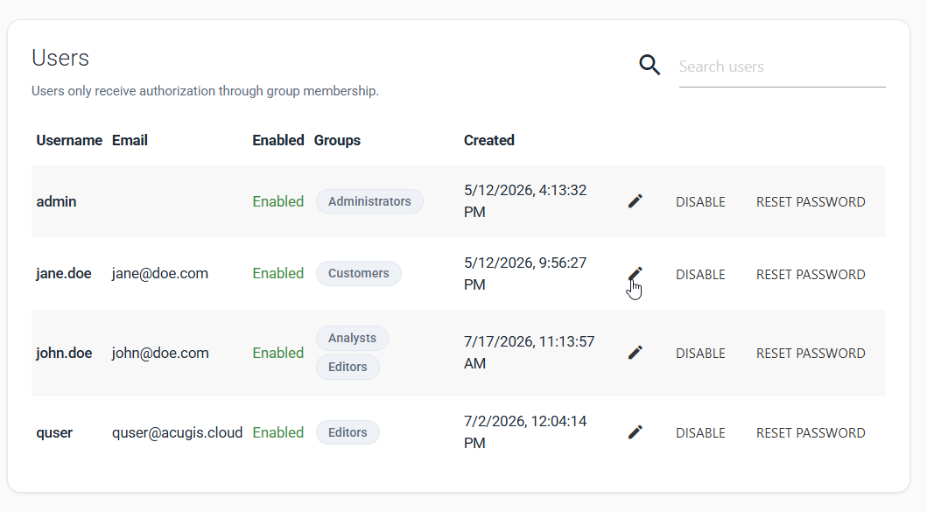927x512 pixels.
Task: Click the 5/12/2026, 4:13:32 PM date
Action: coord(525,201)
